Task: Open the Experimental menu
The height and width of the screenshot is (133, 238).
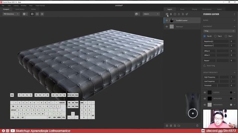Action: coord(40,6)
